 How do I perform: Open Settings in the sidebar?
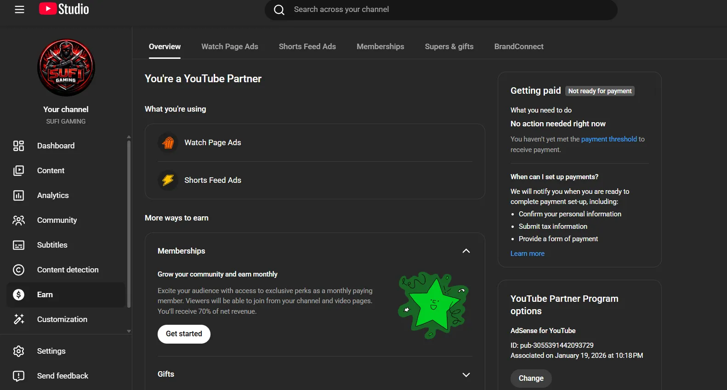[66, 351]
